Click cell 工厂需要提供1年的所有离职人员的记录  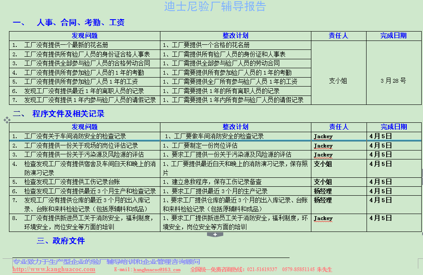[x=236, y=91]
